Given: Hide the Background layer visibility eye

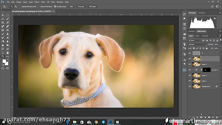Looking at the screenshot, I should [x=190, y=86].
